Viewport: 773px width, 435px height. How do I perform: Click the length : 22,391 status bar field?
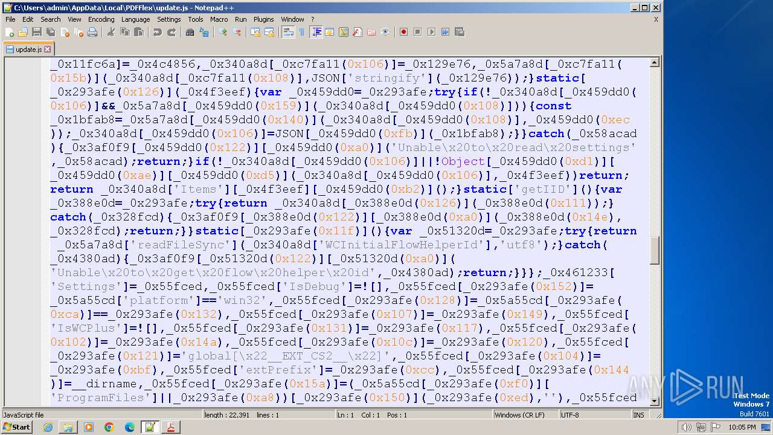[269, 415]
